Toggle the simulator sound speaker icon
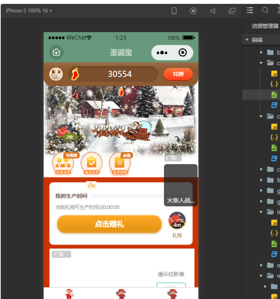 click(213, 11)
